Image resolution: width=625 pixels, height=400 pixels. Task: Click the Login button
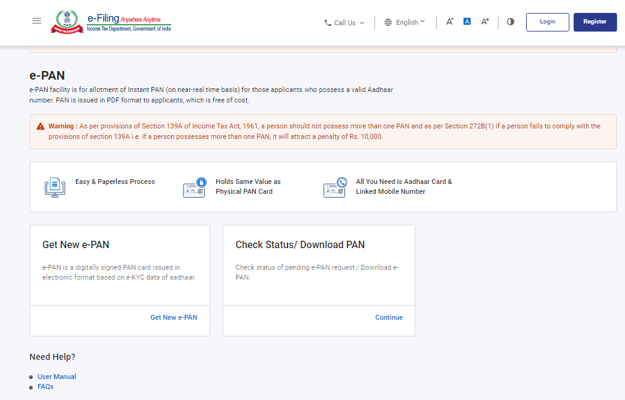click(547, 22)
